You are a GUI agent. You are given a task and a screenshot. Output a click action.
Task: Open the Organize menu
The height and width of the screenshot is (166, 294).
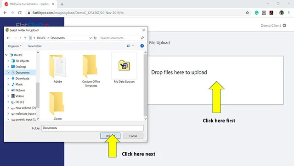pos(15,46)
